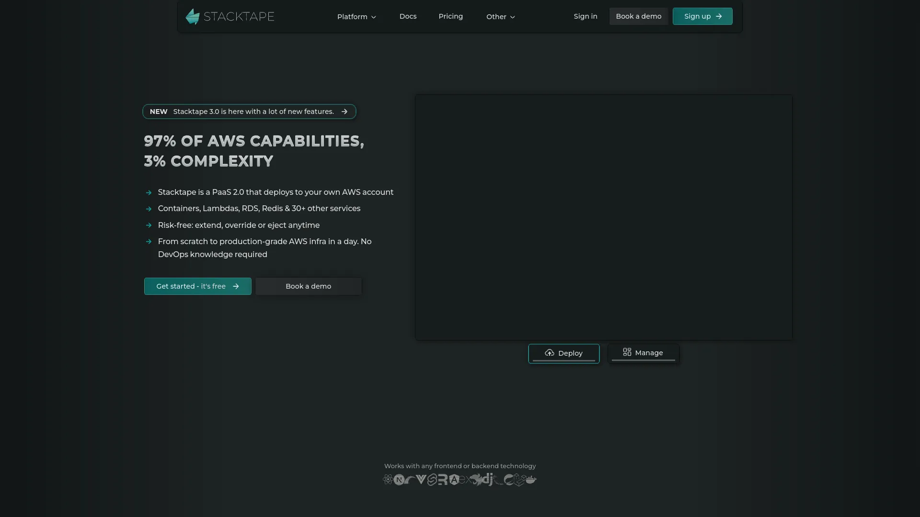Click the Vue V-shaped logo
Image resolution: width=920 pixels, height=517 pixels.
421,479
